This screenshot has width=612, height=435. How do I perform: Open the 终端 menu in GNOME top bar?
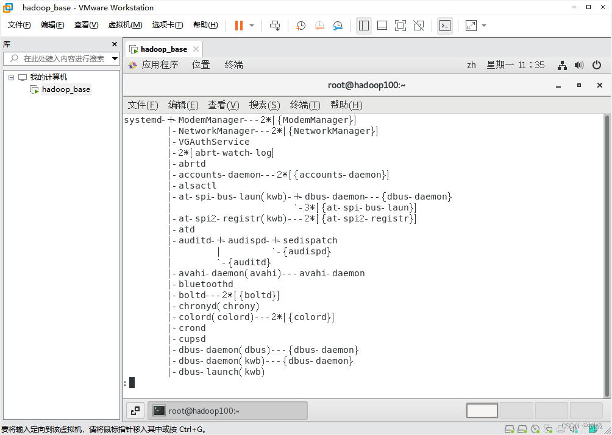click(234, 64)
